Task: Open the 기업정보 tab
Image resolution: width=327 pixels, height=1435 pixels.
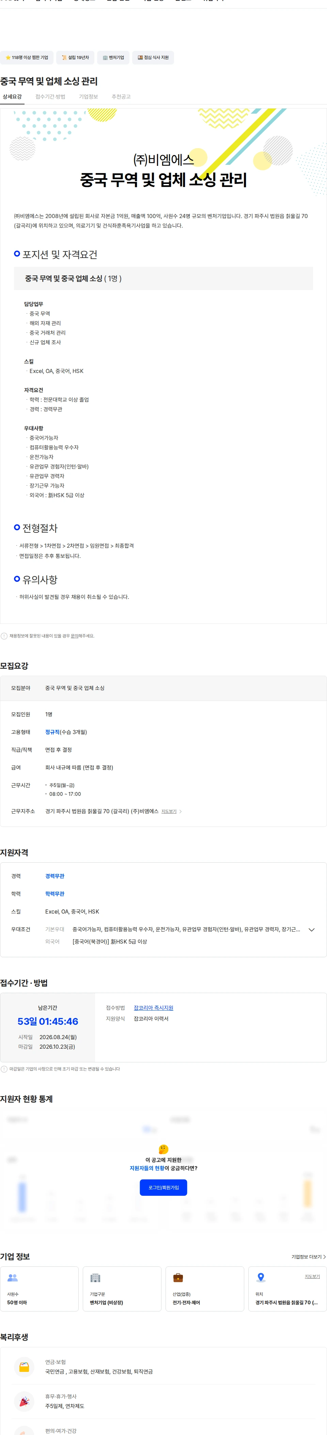Action: click(x=89, y=97)
